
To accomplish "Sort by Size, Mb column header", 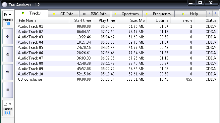I will tap(132, 20).
